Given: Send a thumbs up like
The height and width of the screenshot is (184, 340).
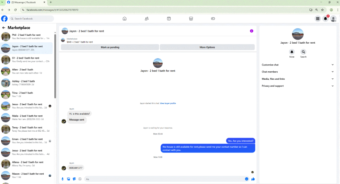Looking at the screenshot, I should (253, 179).
